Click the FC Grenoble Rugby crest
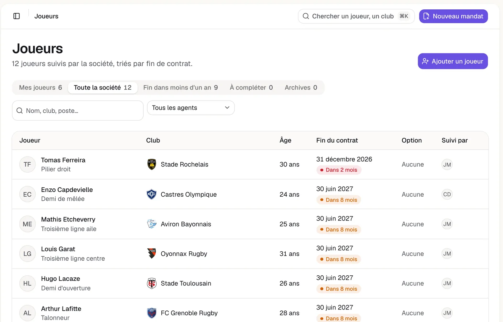Viewport: 503px width, 322px height. (x=152, y=313)
